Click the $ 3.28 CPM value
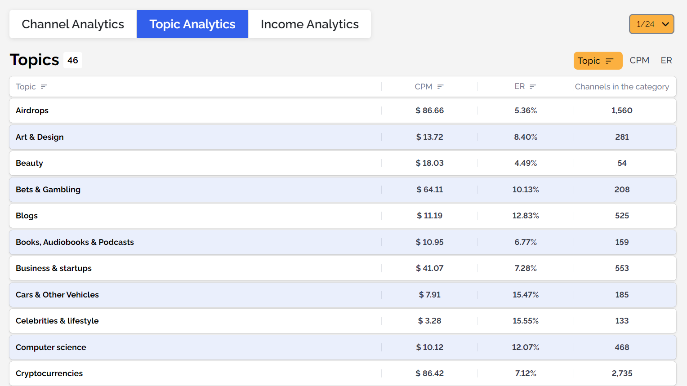This screenshot has width=687, height=386. [x=429, y=321]
